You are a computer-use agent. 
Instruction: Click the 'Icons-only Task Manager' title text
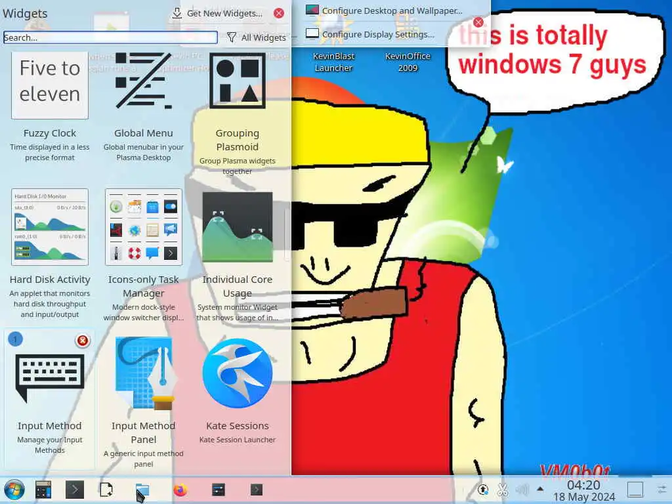pyautogui.click(x=144, y=286)
